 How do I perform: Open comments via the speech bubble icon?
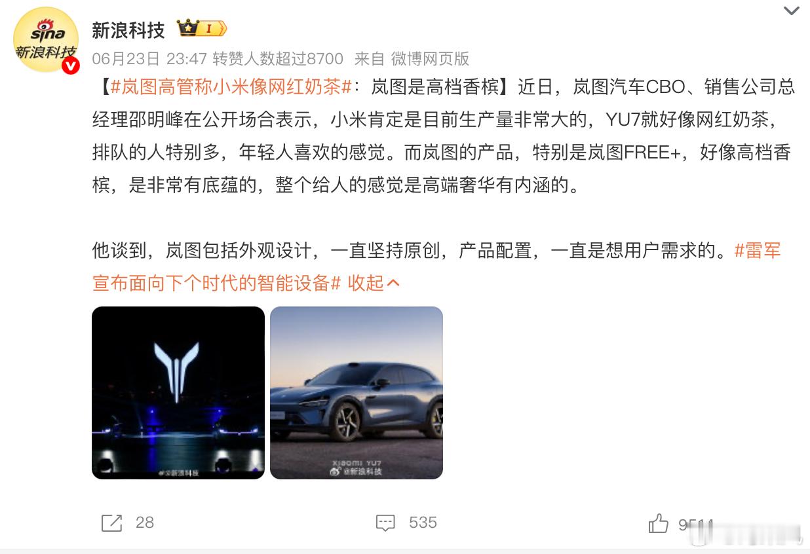[386, 523]
